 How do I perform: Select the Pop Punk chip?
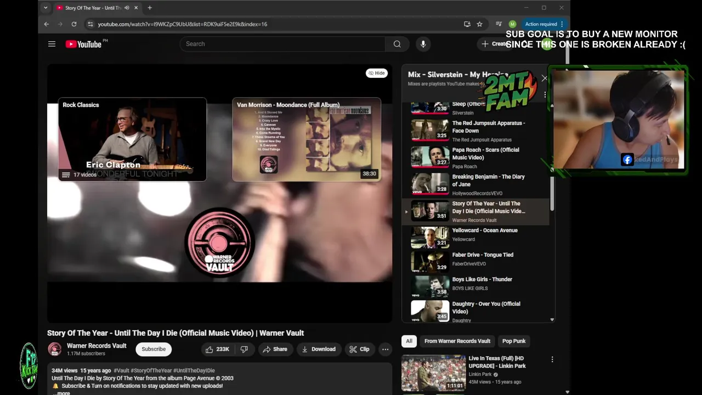click(514, 341)
